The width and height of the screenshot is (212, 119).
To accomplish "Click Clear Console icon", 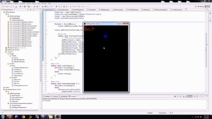I will click(x=184, y=96).
